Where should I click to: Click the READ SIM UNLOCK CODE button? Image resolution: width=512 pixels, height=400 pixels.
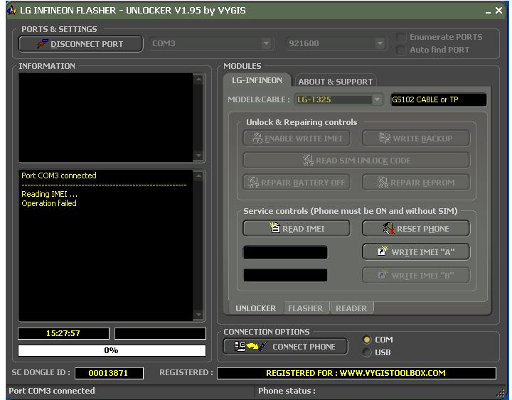tap(356, 160)
